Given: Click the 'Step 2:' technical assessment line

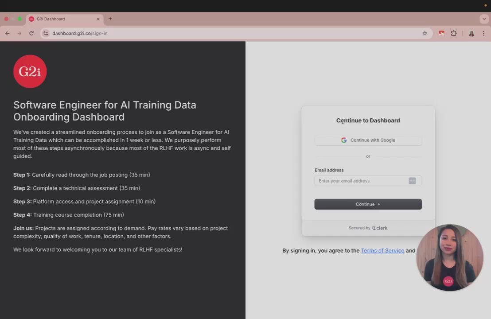Looking at the screenshot, I should point(77,188).
